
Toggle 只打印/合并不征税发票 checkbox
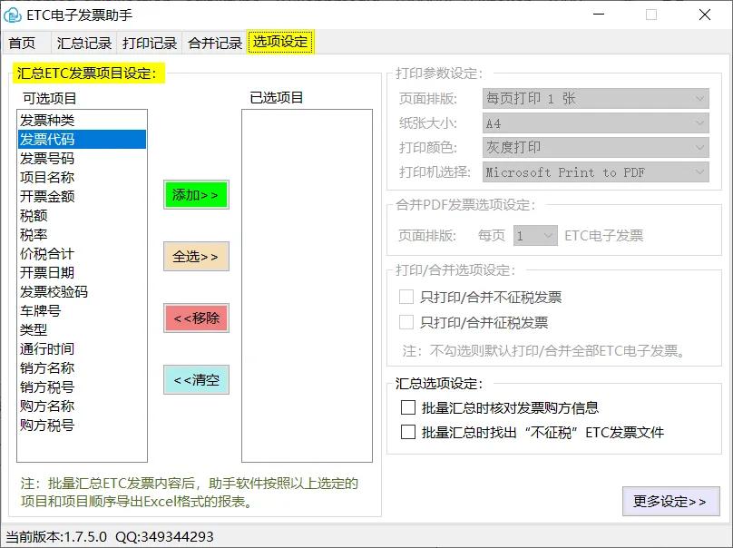pos(406,297)
